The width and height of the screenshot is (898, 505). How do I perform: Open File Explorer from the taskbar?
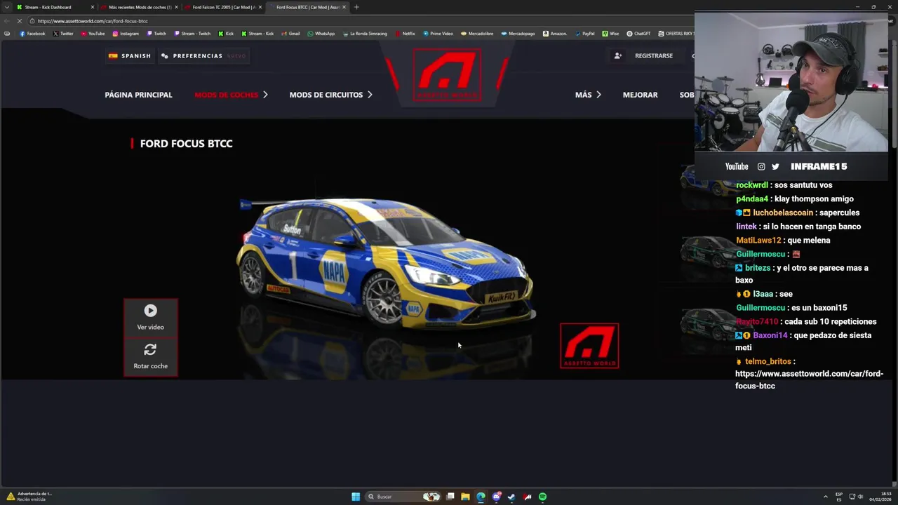(465, 497)
